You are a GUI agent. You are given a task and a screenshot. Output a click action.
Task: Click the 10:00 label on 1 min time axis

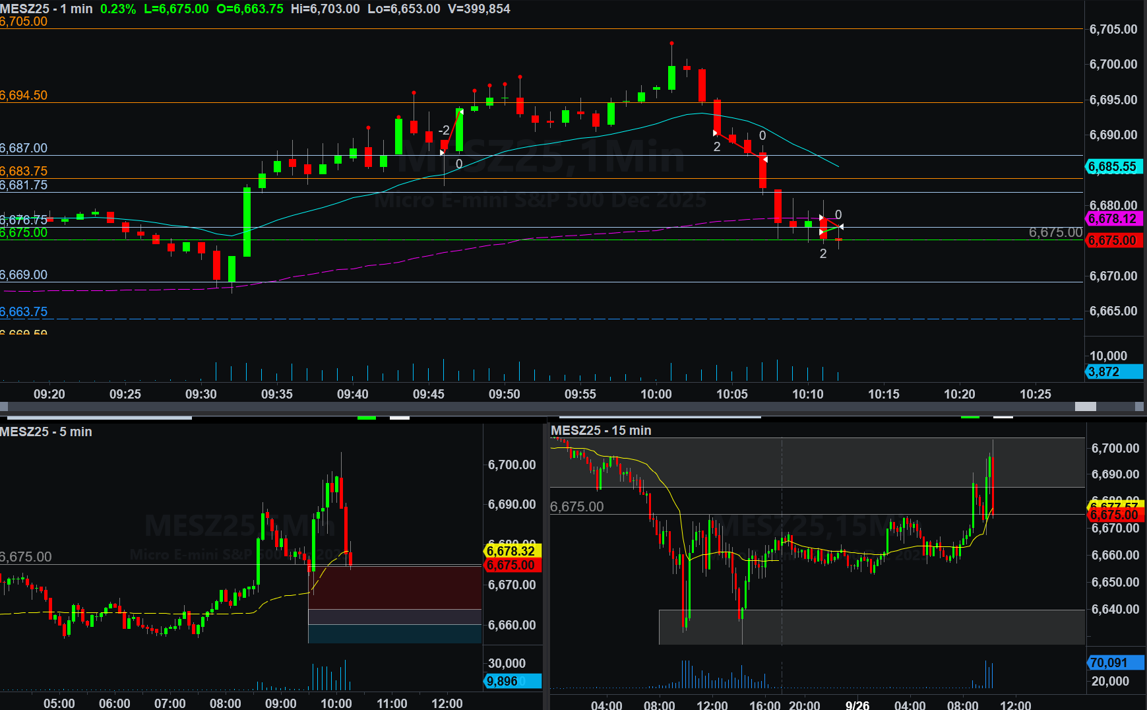tap(656, 394)
